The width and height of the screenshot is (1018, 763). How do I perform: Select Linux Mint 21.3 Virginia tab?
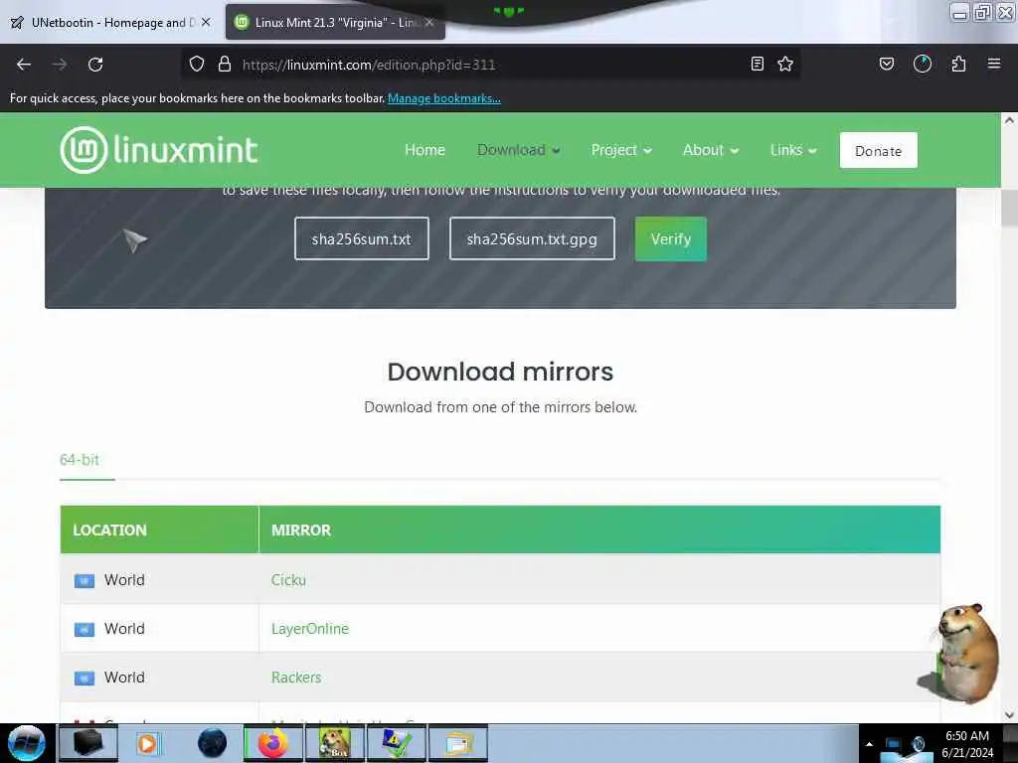pos(335,23)
